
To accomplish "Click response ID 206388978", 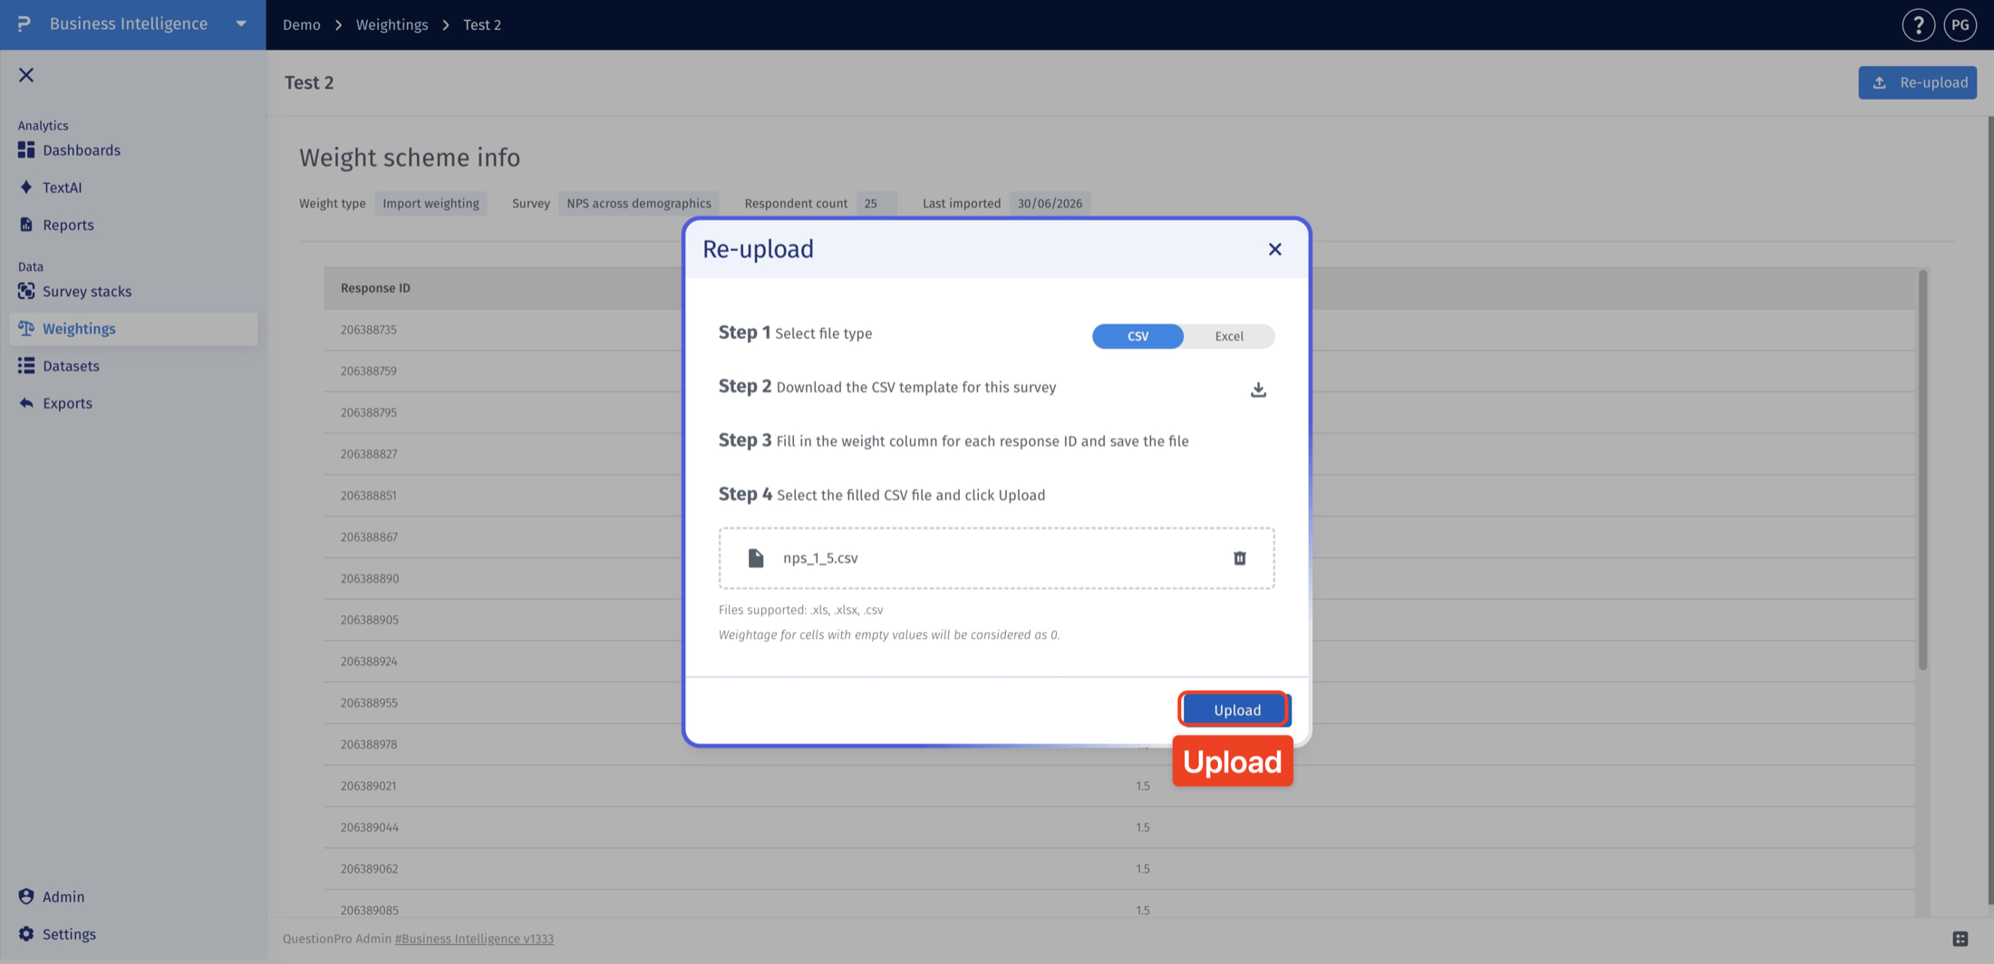I will click(x=368, y=745).
